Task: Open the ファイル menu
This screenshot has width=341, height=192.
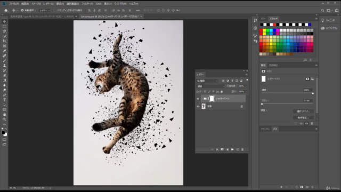Action: click(14, 4)
